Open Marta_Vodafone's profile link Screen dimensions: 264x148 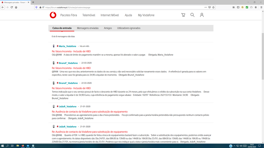tap(67, 46)
